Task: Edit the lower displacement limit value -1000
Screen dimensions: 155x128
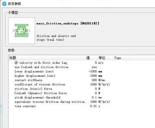Action: 93,71
